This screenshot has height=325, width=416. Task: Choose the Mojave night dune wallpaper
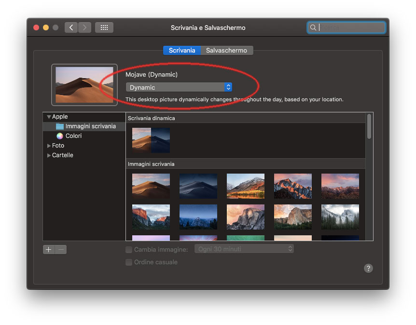point(198,186)
